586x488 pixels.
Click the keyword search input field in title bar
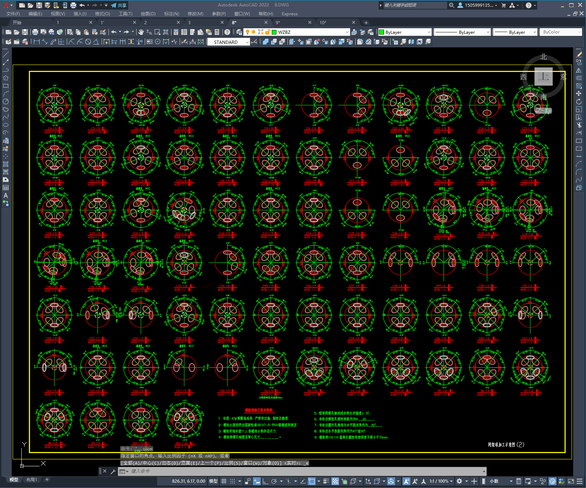[415, 5]
